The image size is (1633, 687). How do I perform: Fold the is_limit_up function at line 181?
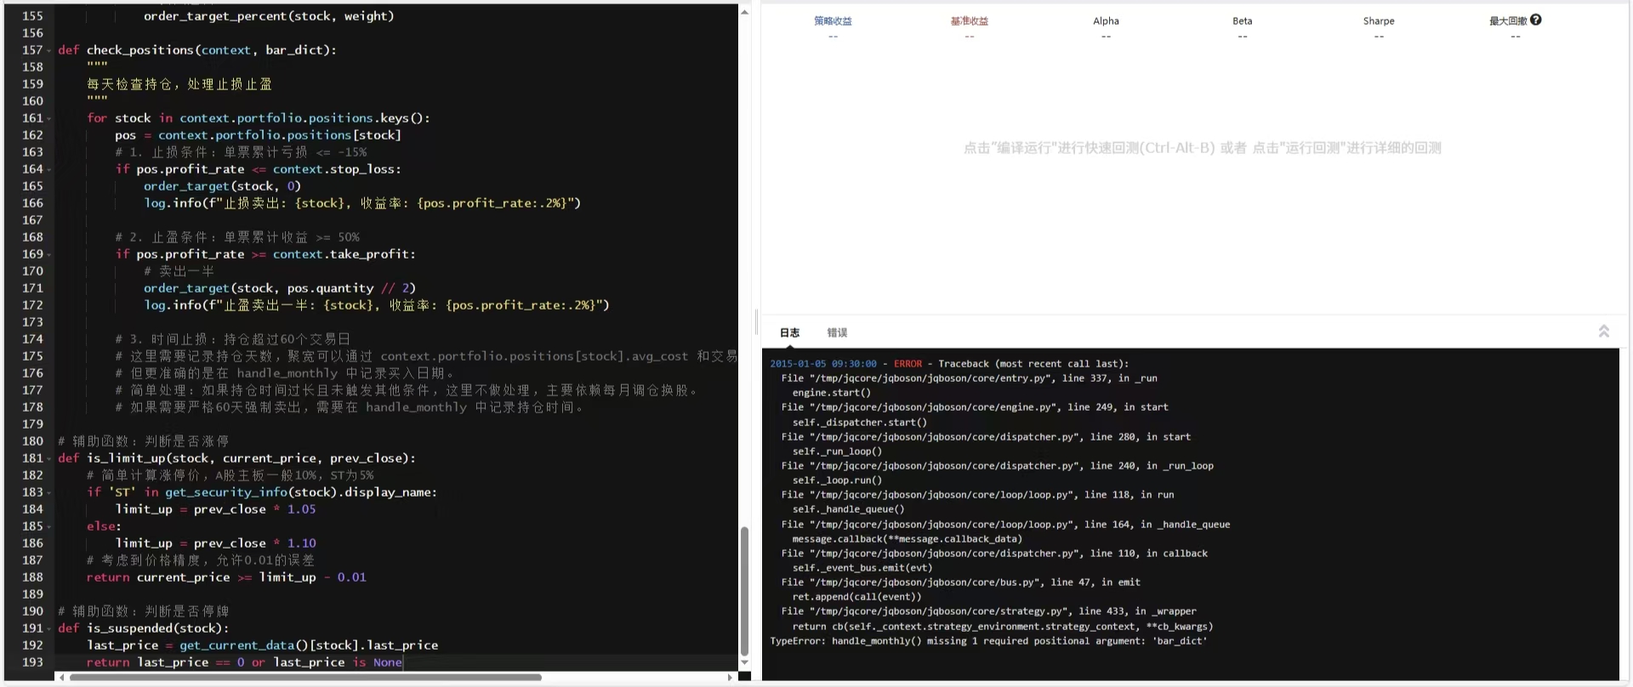pos(49,459)
